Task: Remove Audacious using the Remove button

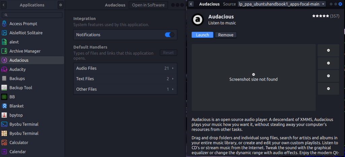Action: 226,35
